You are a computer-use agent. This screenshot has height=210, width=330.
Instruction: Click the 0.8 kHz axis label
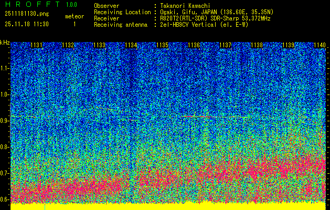4,147
